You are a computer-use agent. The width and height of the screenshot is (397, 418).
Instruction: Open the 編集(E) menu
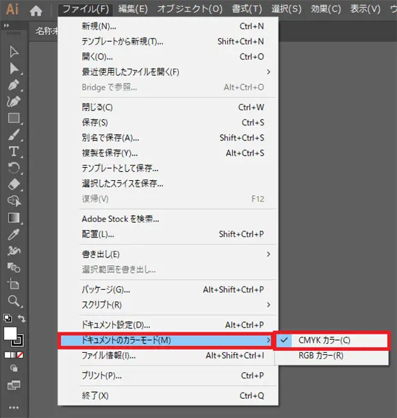tap(133, 10)
